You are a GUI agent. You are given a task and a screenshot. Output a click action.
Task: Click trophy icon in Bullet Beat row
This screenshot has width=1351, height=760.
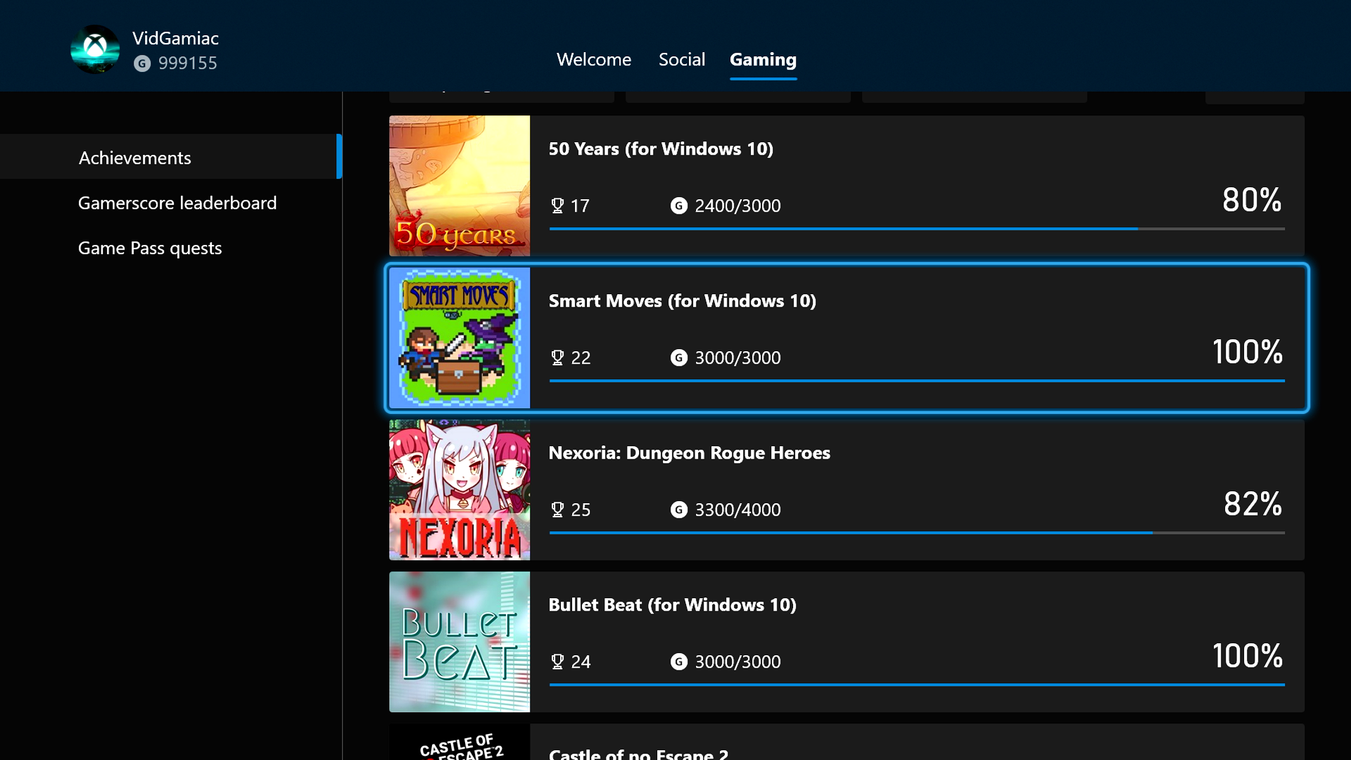pyautogui.click(x=557, y=661)
